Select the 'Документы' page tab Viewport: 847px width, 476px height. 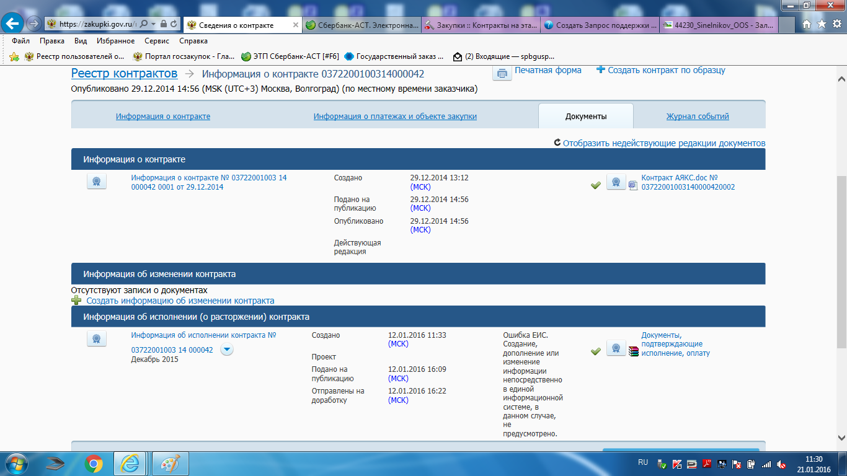586,116
